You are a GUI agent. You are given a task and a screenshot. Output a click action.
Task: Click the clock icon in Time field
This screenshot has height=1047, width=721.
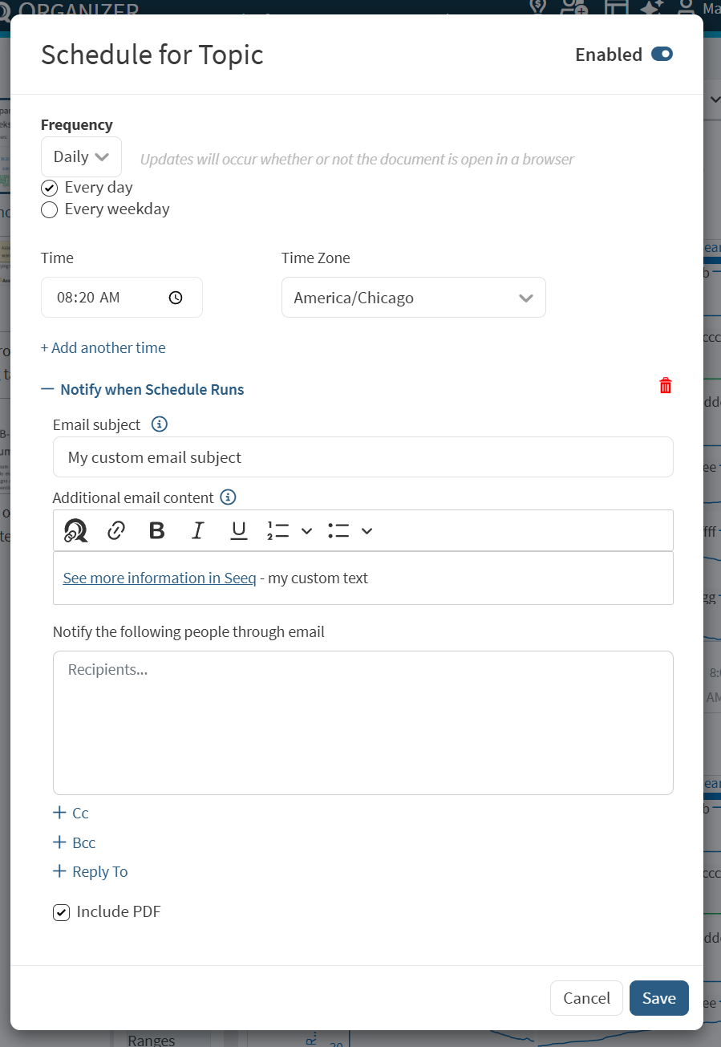coord(176,298)
